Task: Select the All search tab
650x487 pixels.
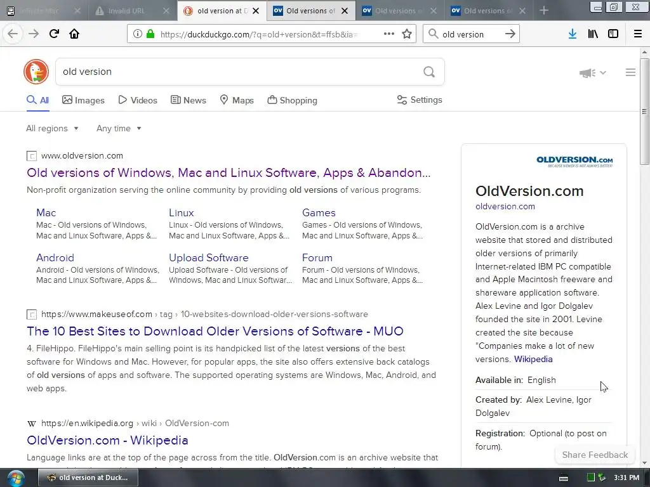Action: coord(37,100)
